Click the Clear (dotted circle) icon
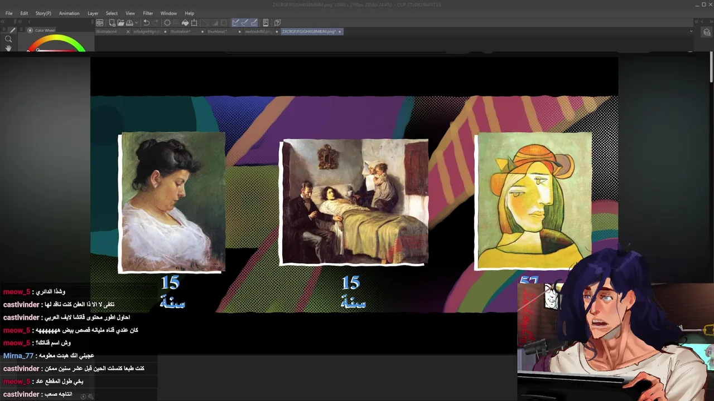Viewport: 714px width, 401px height. point(167,23)
